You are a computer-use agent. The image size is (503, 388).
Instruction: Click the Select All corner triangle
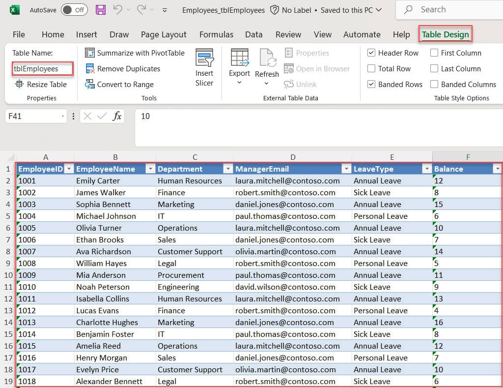[x=11, y=157]
